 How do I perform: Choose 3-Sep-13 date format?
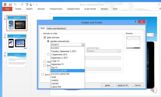[68, 61]
